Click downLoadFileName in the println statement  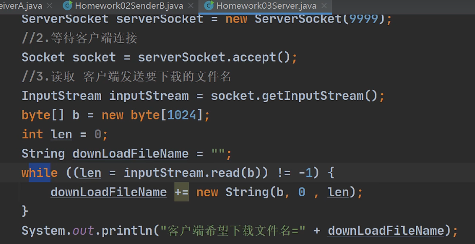386,231
